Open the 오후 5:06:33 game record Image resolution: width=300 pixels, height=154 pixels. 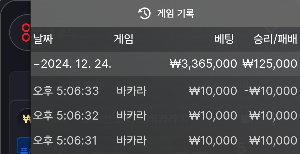tap(165, 90)
